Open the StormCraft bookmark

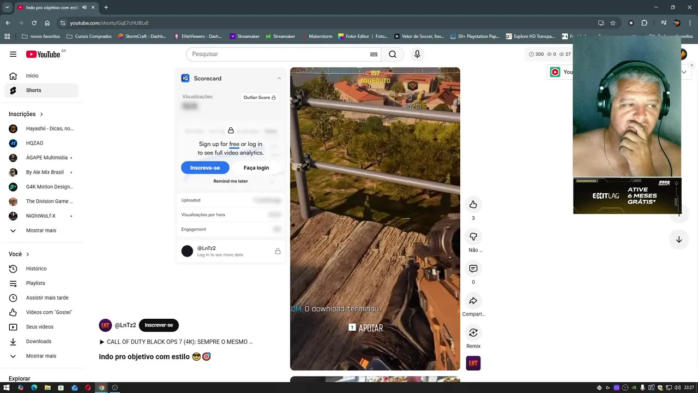(142, 37)
